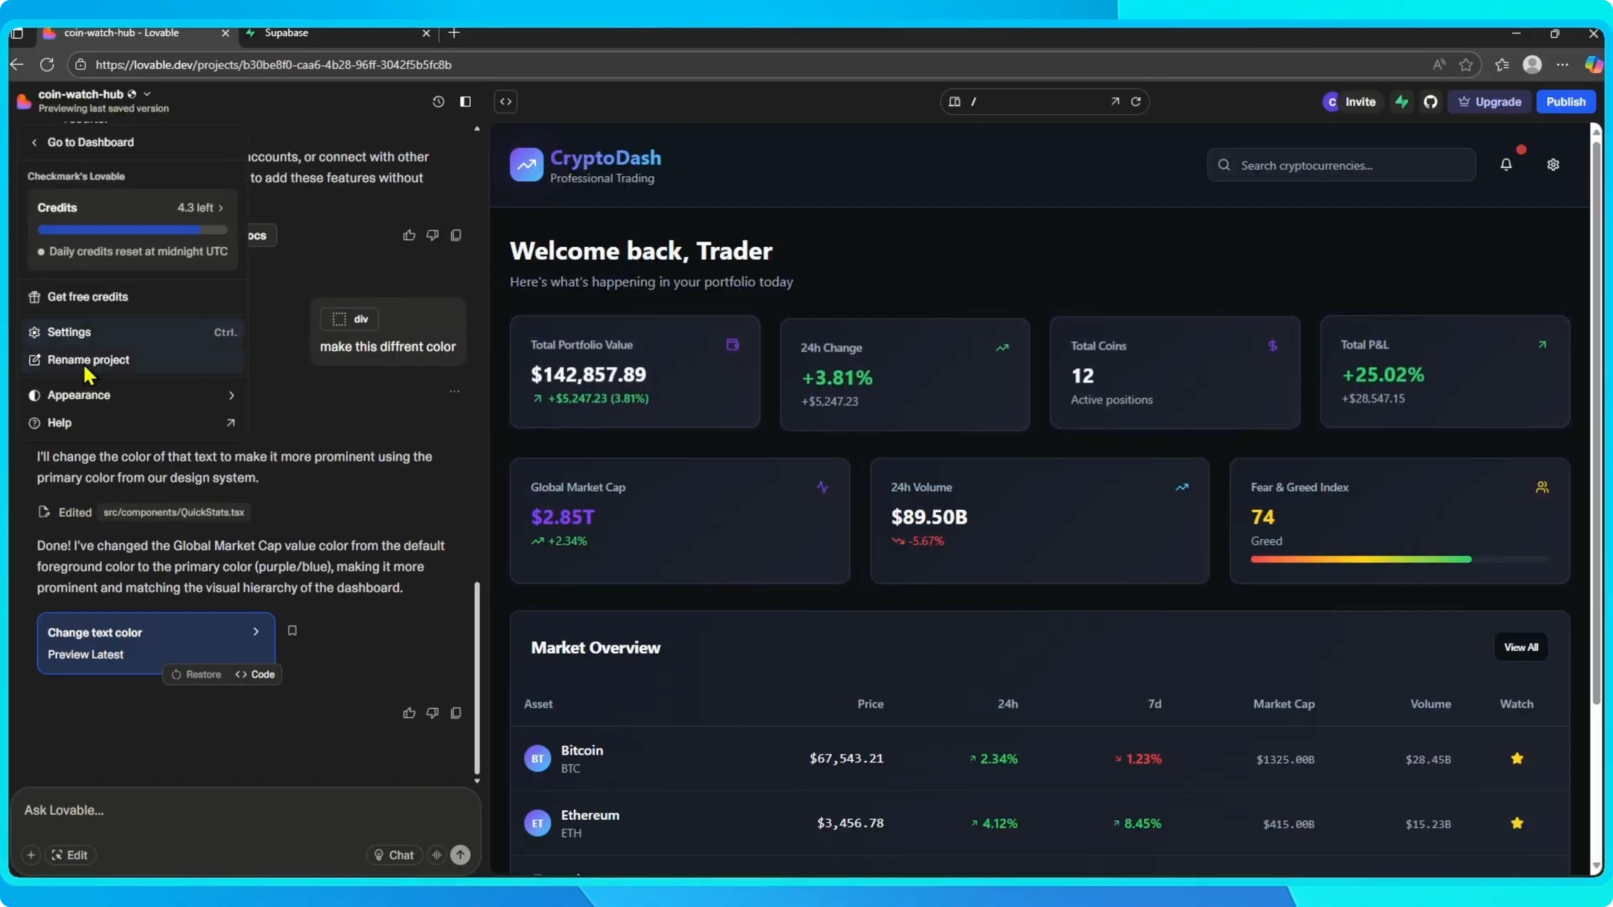Open Help menu item
Screen dimensions: 1613x907
[x=133, y=423]
